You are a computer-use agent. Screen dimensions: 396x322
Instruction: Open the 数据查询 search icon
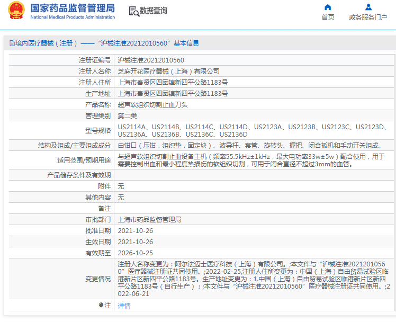click(134, 11)
